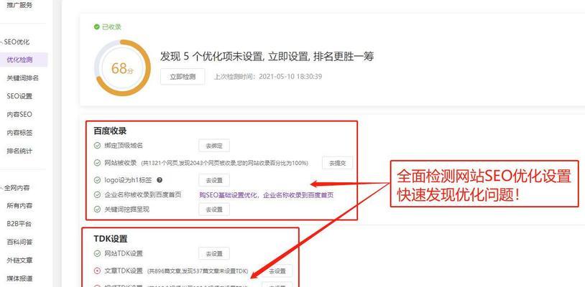Click the check icon beside 企业名称被收录到百度首页

[97, 194]
